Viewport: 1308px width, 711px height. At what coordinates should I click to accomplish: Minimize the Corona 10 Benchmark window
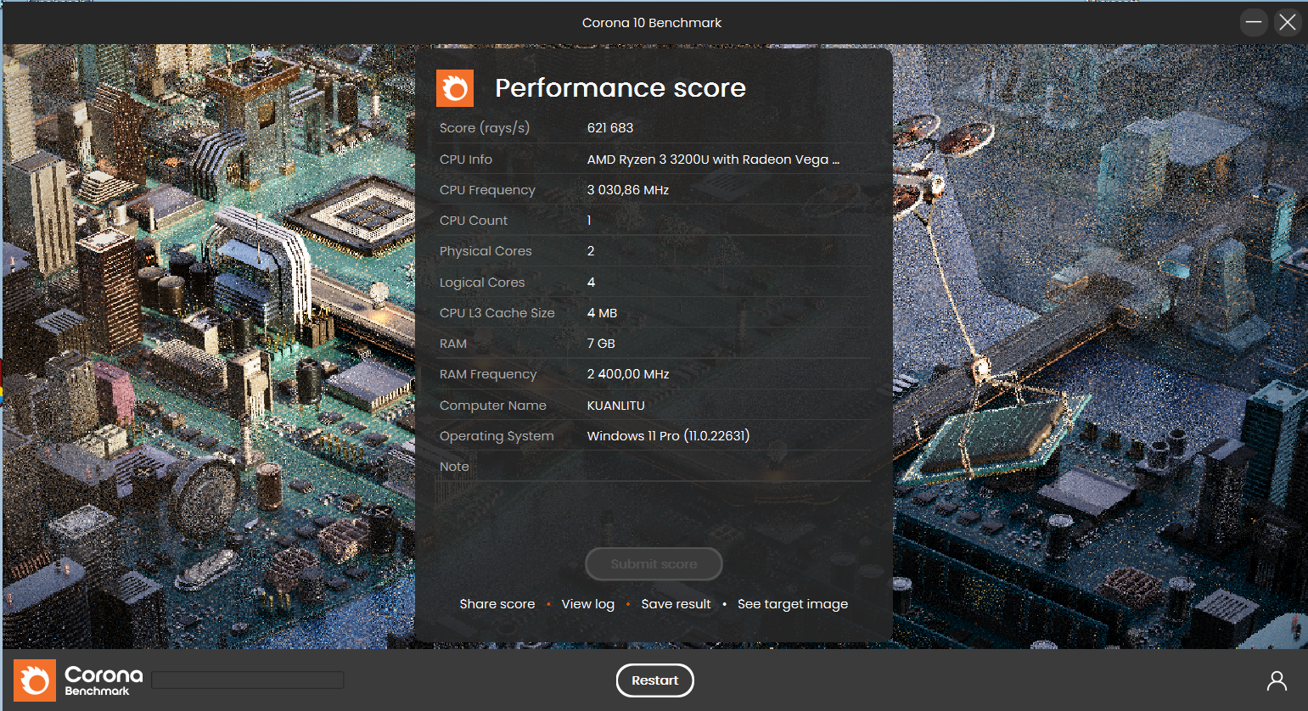(1254, 22)
